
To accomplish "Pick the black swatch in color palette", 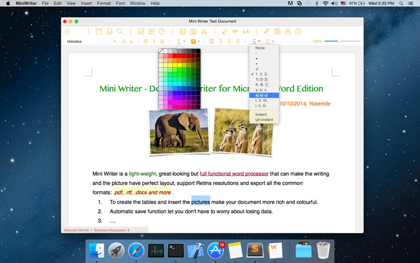I will pos(198,50).
